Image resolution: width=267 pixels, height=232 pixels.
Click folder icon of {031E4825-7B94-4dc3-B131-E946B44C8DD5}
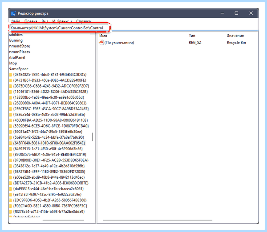(x=11, y=75)
